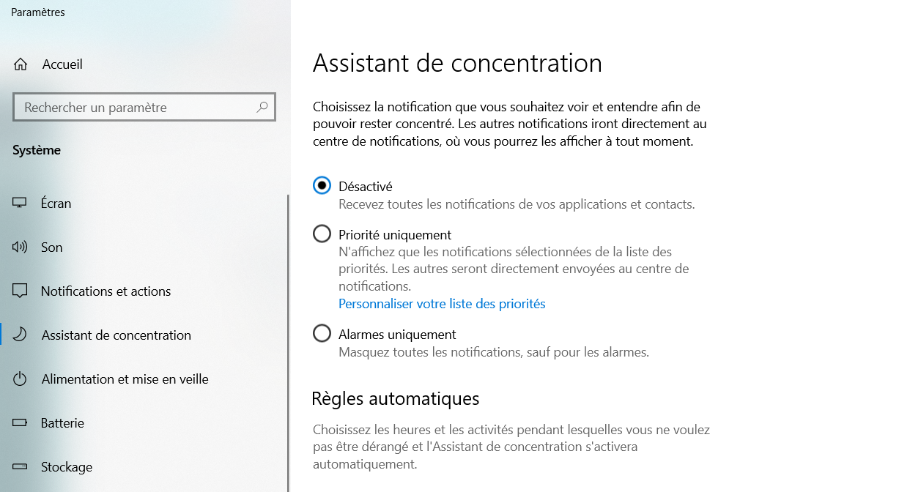Image resolution: width=899 pixels, height=492 pixels.
Task: Click the moon icon for Assistant de concentration
Action: coord(20,335)
